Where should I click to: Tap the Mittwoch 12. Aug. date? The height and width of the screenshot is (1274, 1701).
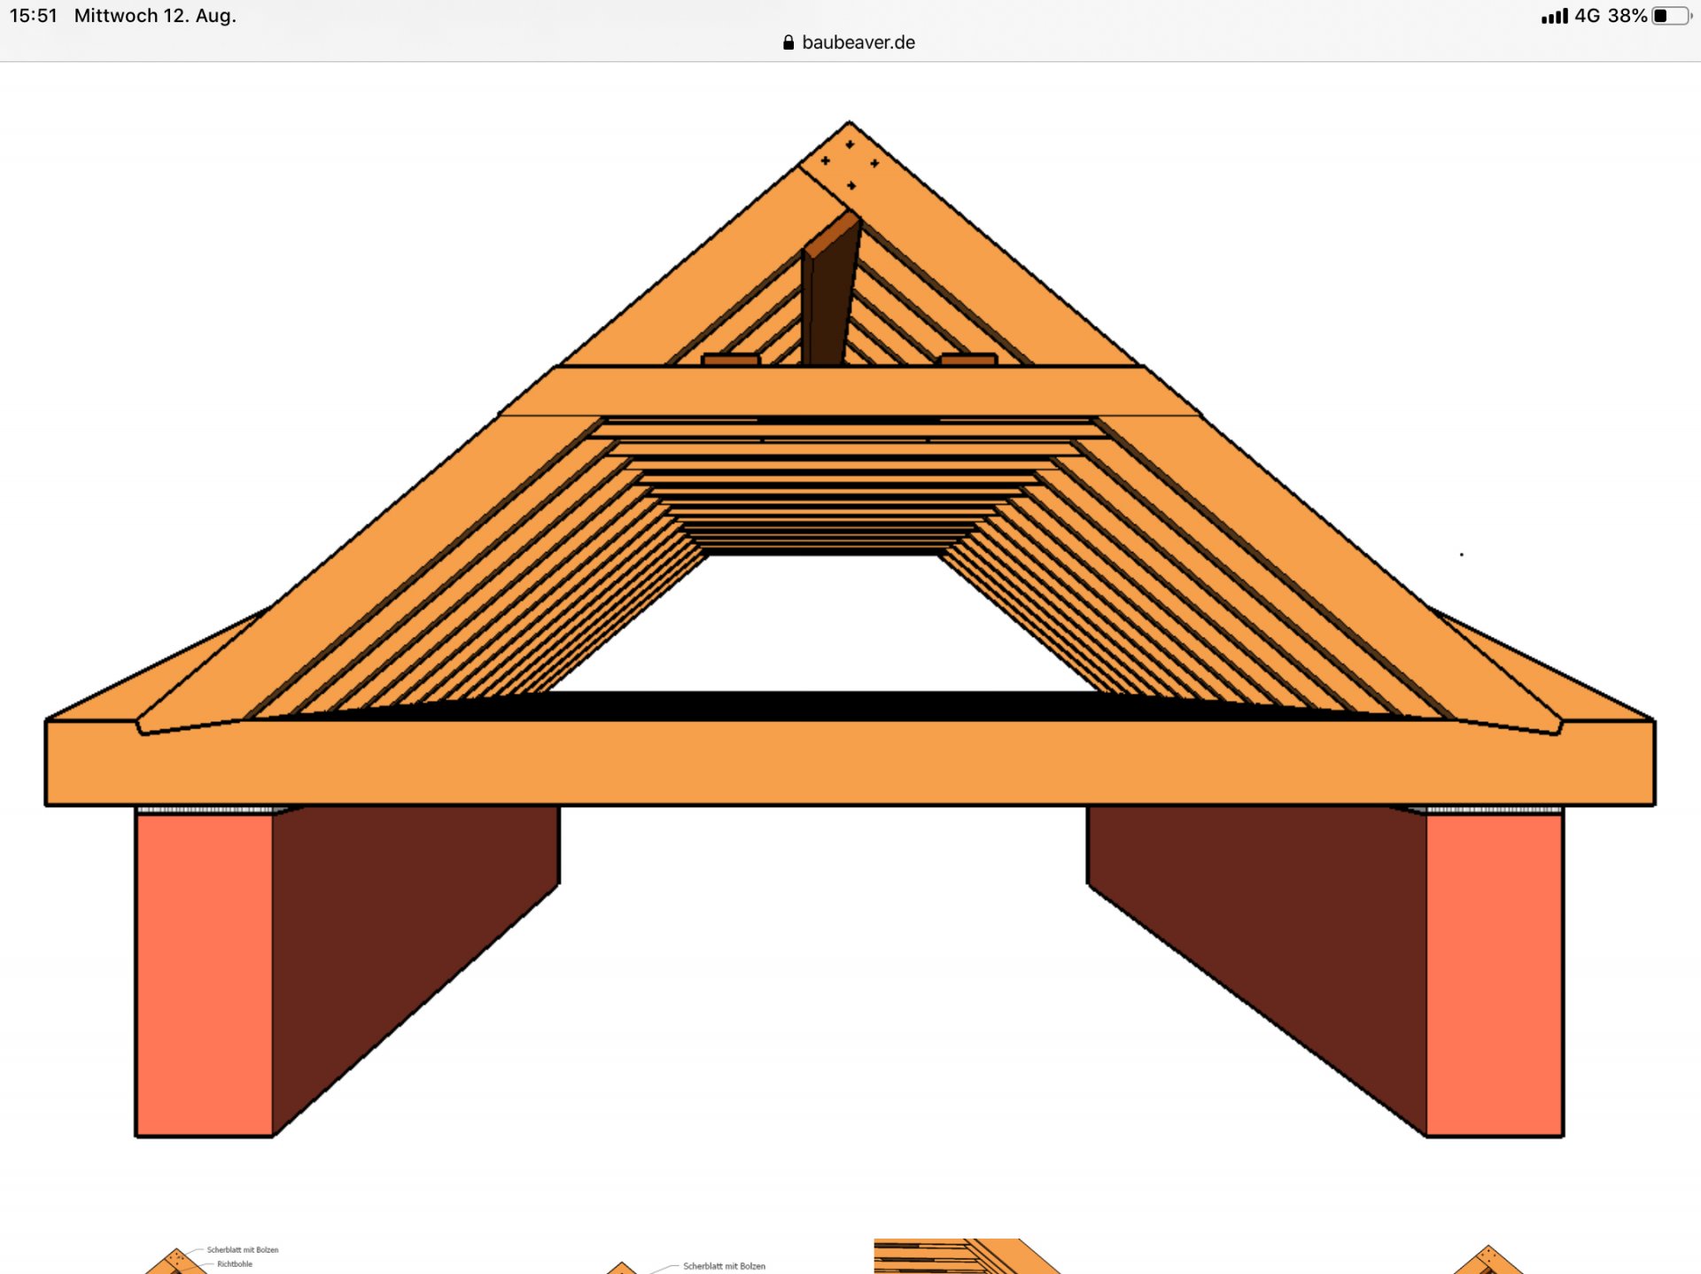(155, 16)
